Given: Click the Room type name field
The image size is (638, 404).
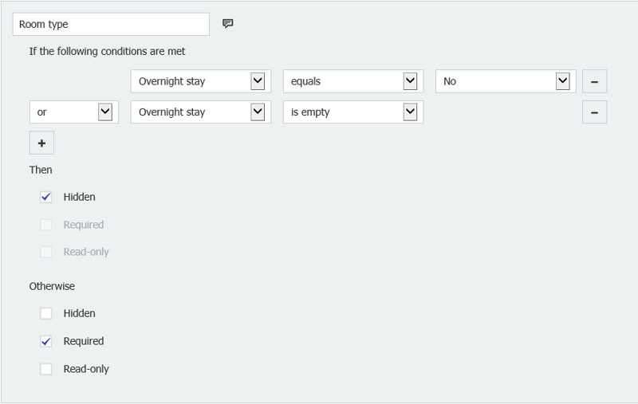Looking at the screenshot, I should tap(111, 24).
